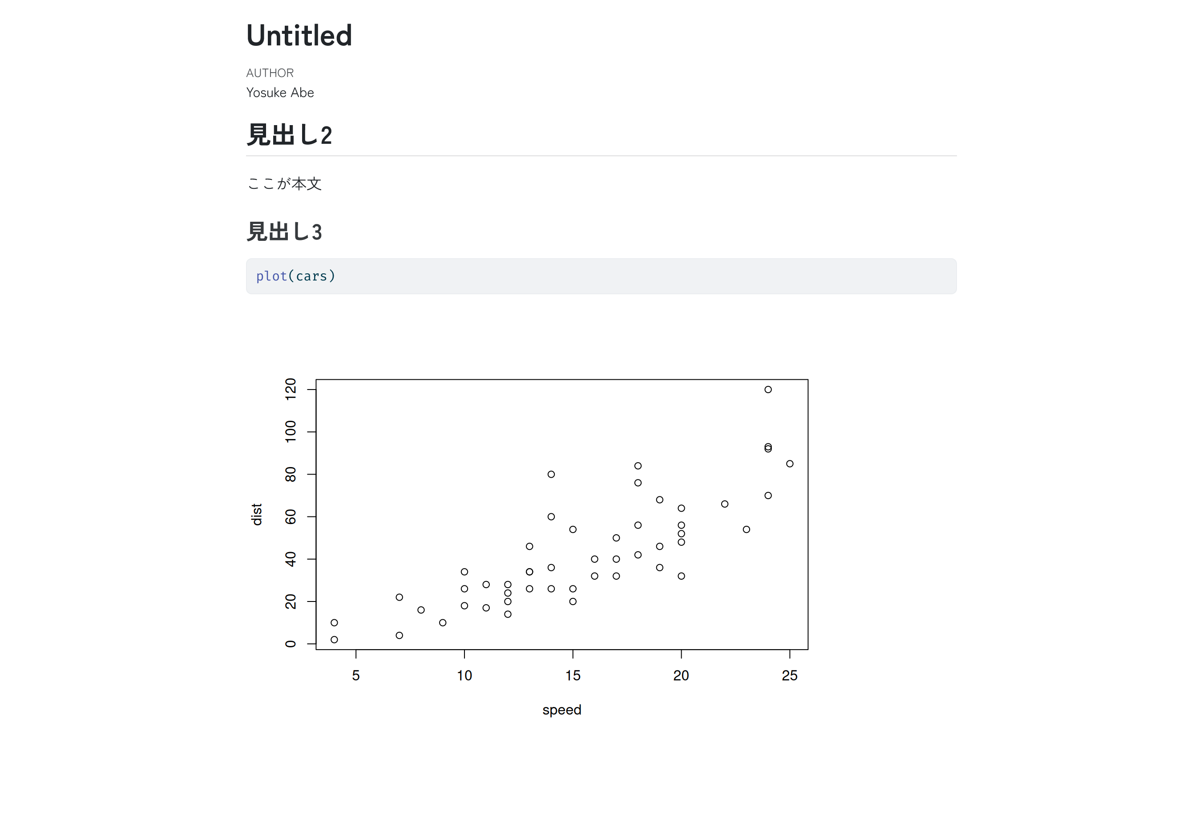
Task: Click the rightmost data point at speed 25
Action: click(789, 464)
